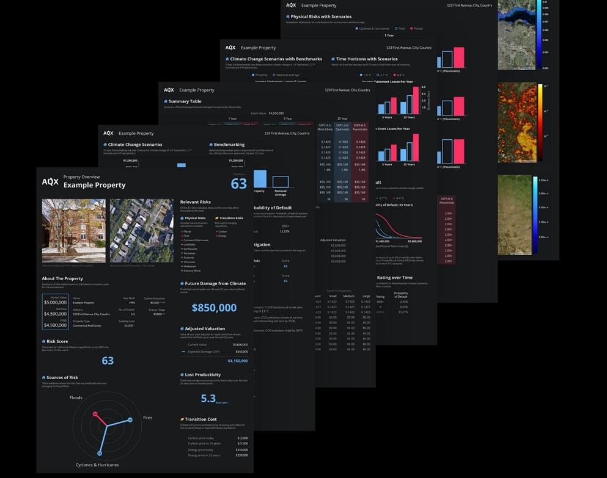The image size is (607, 478).
Task: Click AQX logo on Scenarios with Benchmarks page
Action: [230, 48]
